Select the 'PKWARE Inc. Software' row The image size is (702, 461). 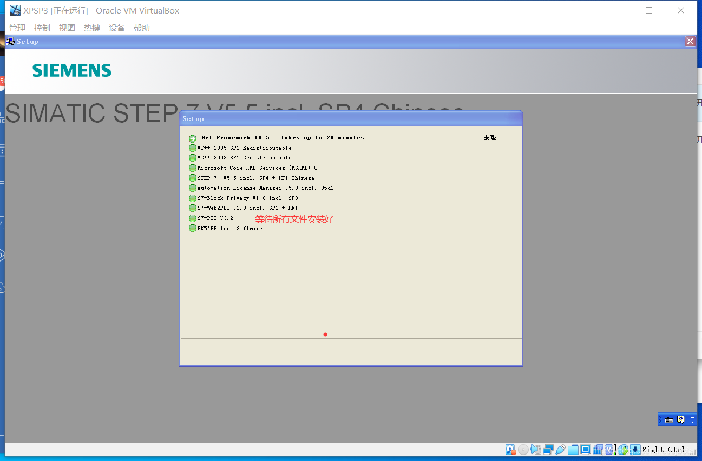coord(230,229)
